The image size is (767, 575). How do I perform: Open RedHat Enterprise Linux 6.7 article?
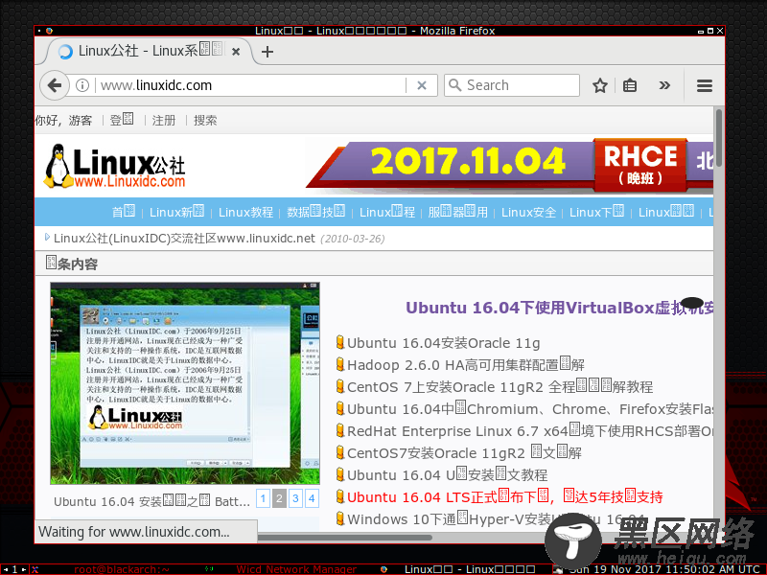(530, 431)
